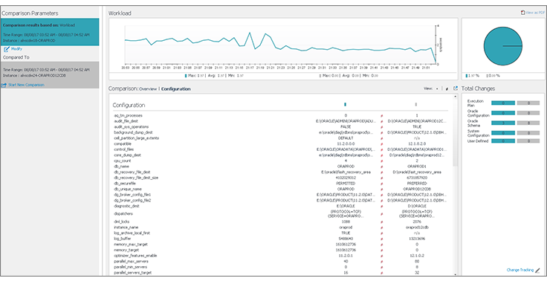
Task: Click the not-equal icon on memory_target row
Action: click(x=381, y=250)
